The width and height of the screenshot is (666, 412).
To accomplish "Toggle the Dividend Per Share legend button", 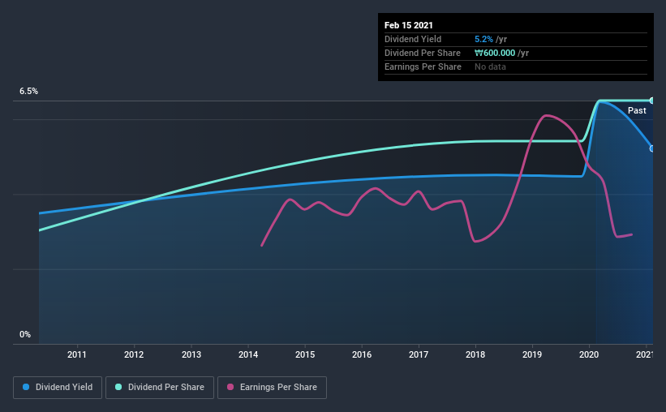I will point(160,388).
